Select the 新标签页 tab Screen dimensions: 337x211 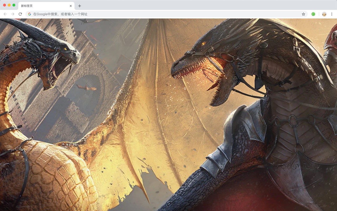[46, 6]
